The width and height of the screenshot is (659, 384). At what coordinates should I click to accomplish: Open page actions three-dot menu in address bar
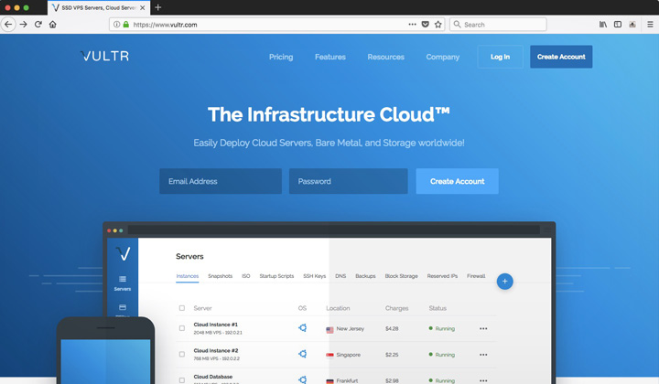pyautogui.click(x=412, y=25)
